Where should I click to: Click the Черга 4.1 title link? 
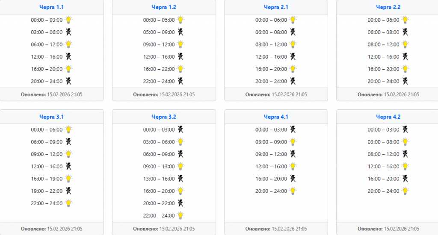coord(276,117)
